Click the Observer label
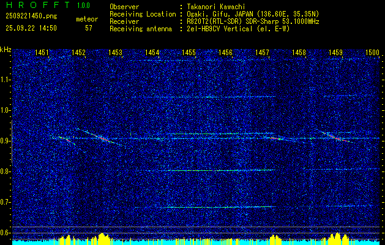385x245 pixels. [x=124, y=7]
